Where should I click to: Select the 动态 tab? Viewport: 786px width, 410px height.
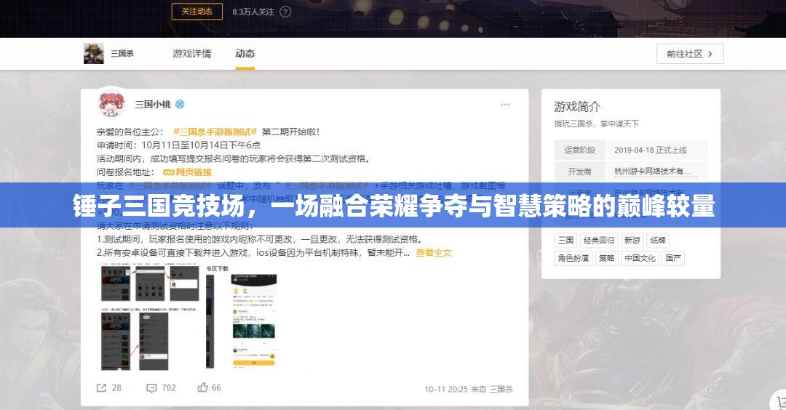pyautogui.click(x=245, y=54)
